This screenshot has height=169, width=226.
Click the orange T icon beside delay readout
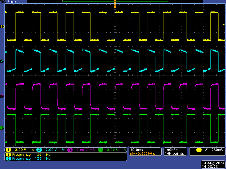[x=131, y=154]
